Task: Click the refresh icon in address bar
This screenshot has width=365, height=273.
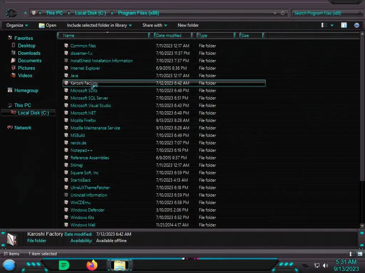Action: (283, 13)
